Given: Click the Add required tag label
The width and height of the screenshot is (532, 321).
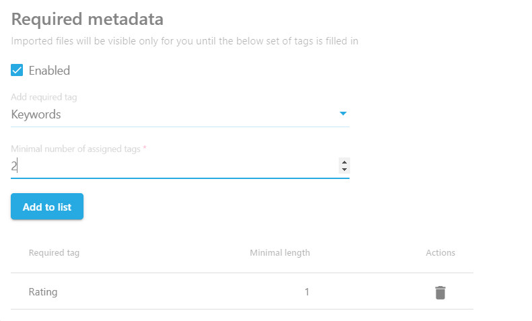Looking at the screenshot, I should pos(44,98).
